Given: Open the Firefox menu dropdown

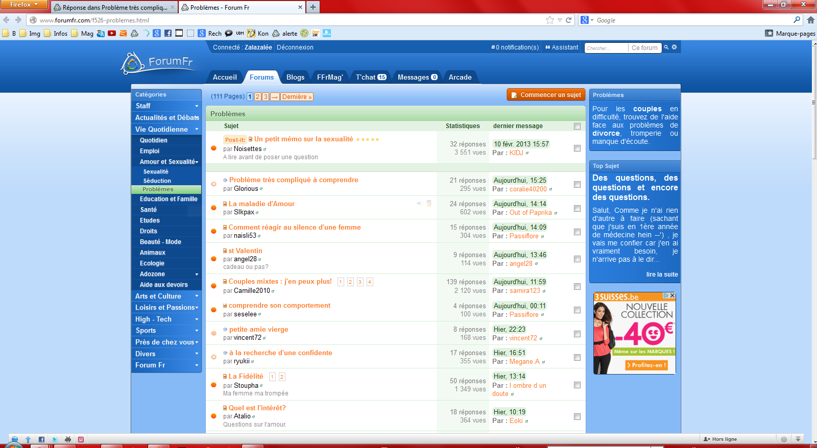Looking at the screenshot, I should [x=23, y=5].
